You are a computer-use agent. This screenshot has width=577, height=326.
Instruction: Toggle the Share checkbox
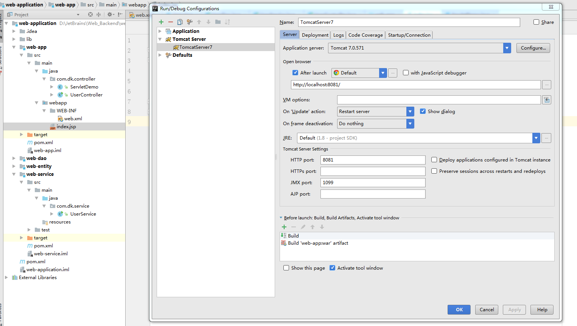(536, 22)
